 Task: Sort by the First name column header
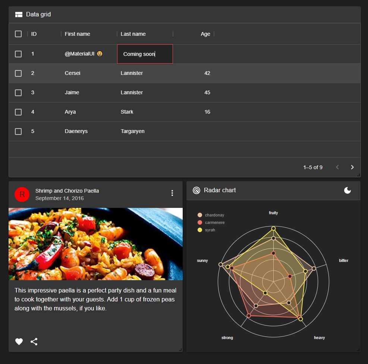(78, 34)
